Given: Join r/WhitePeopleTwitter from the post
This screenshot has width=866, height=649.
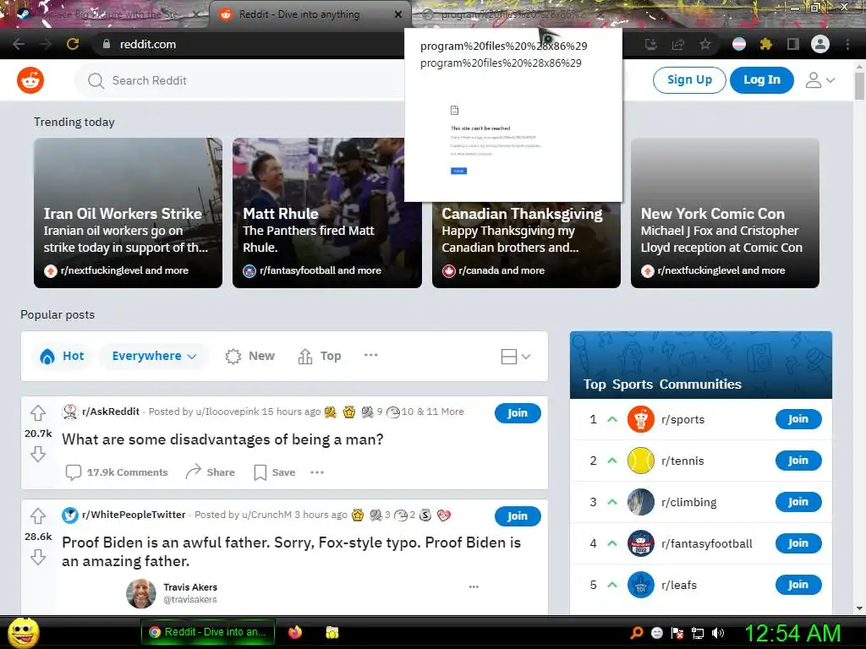Looking at the screenshot, I should (x=518, y=516).
